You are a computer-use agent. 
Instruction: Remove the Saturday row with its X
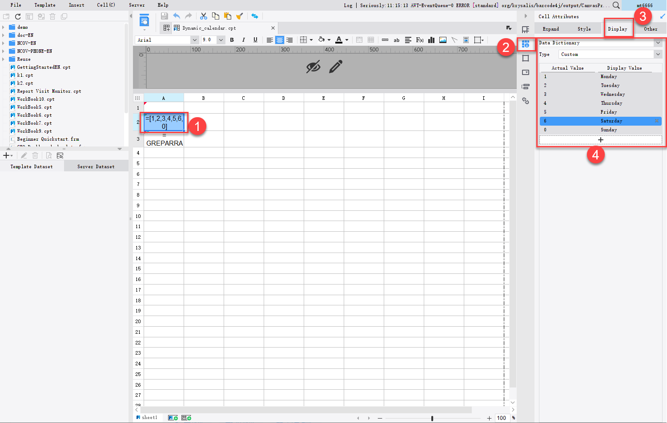coord(657,121)
